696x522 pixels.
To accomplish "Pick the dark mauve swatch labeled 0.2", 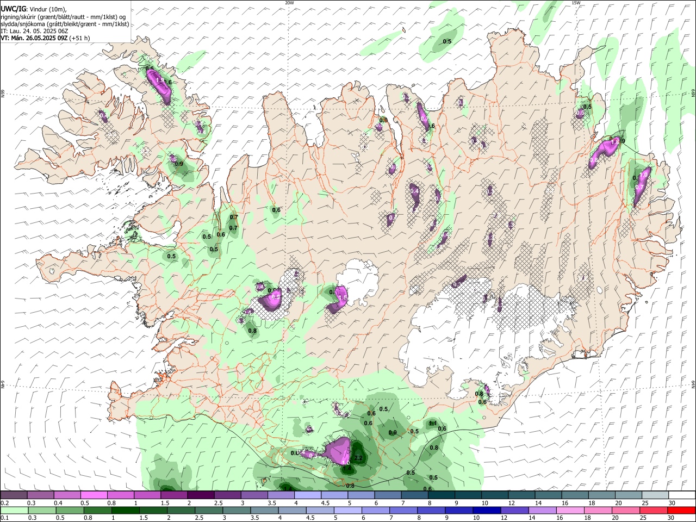I will (14, 495).
